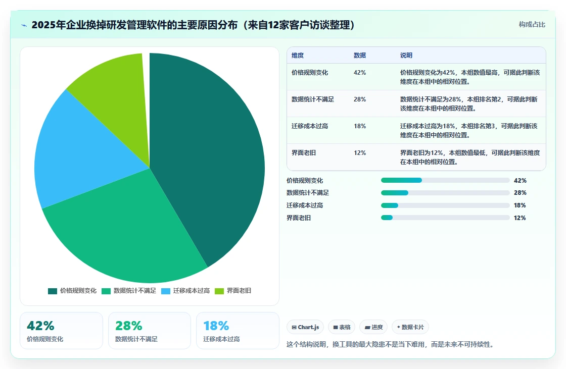Click the 表格 tag chip
The height and width of the screenshot is (369, 566).
(x=342, y=327)
